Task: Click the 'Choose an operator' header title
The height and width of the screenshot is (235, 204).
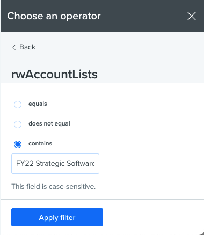Action: tap(54, 16)
